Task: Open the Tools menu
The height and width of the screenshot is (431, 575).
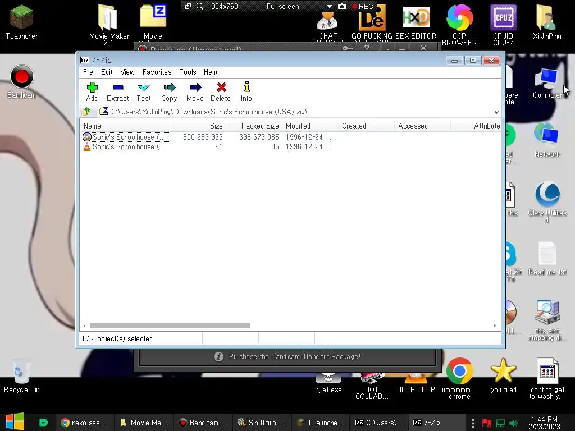Action: click(x=188, y=72)
